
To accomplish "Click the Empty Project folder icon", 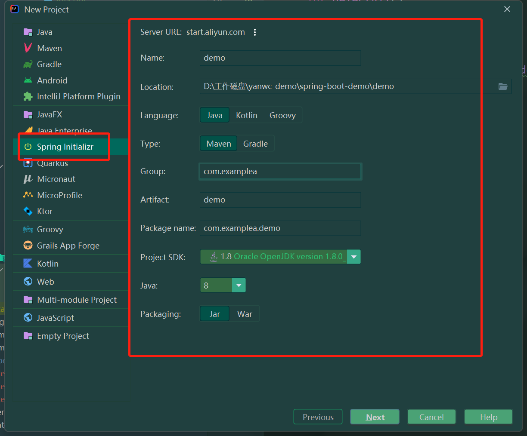I will [x=28, y=336].
